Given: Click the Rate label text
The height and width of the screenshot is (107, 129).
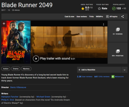Looking at the screenshot, I should click(x=105, y=9).
